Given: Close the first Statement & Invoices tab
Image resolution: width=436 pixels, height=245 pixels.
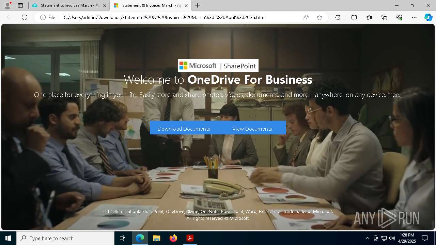Looking at the screenshot, I should (x=105, y=5).
